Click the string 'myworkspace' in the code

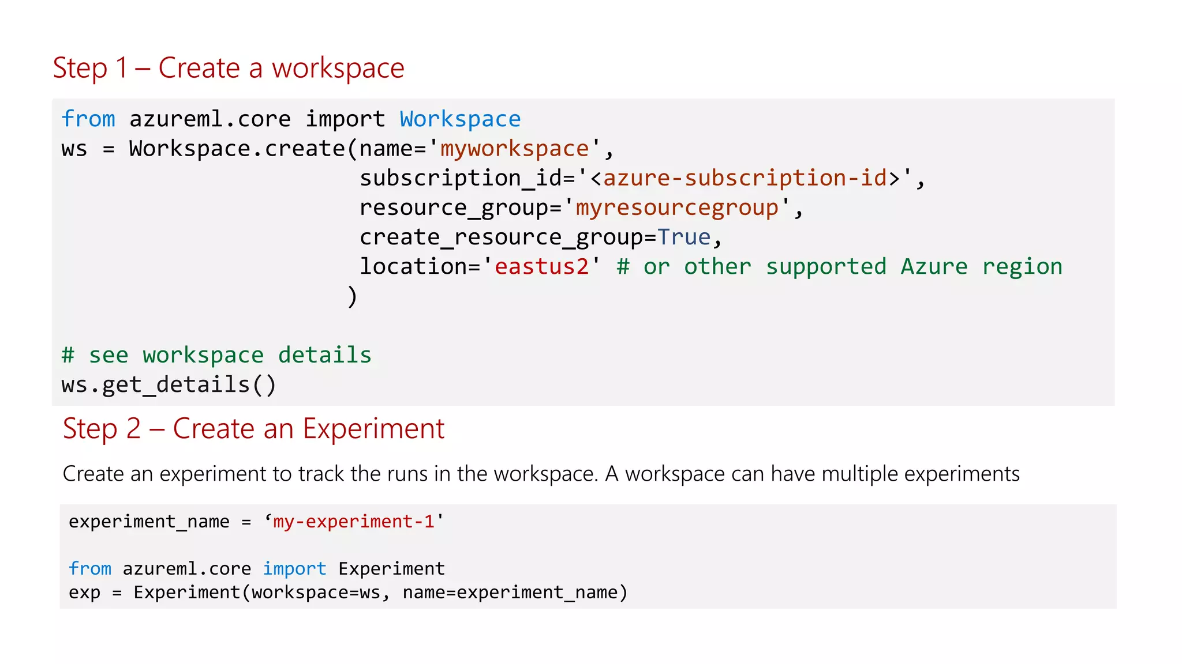[514, 149]
